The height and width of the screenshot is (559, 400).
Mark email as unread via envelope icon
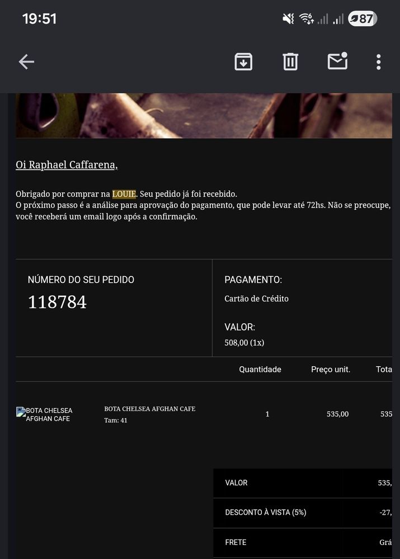point(337,61)
